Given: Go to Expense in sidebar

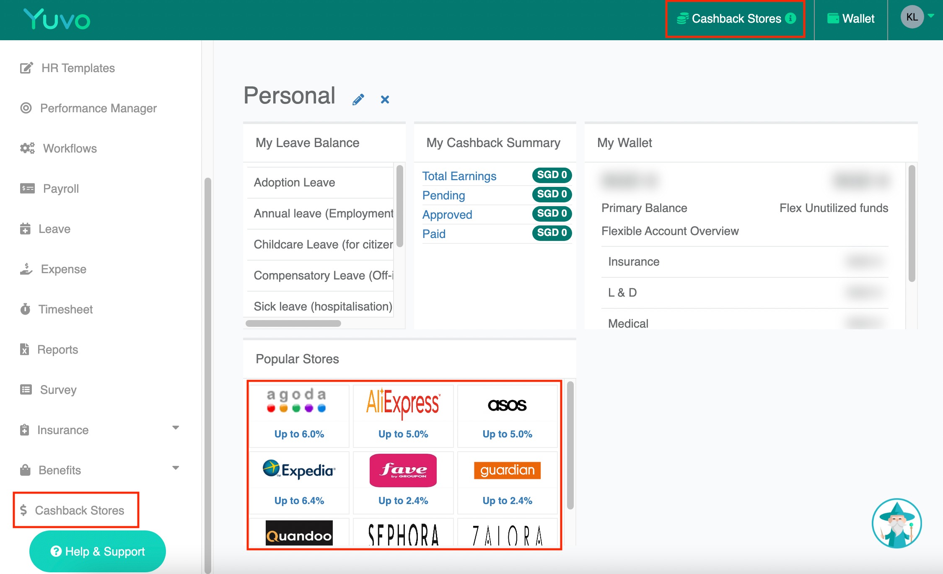Looking at the screenshot, I should pos(64,269).
